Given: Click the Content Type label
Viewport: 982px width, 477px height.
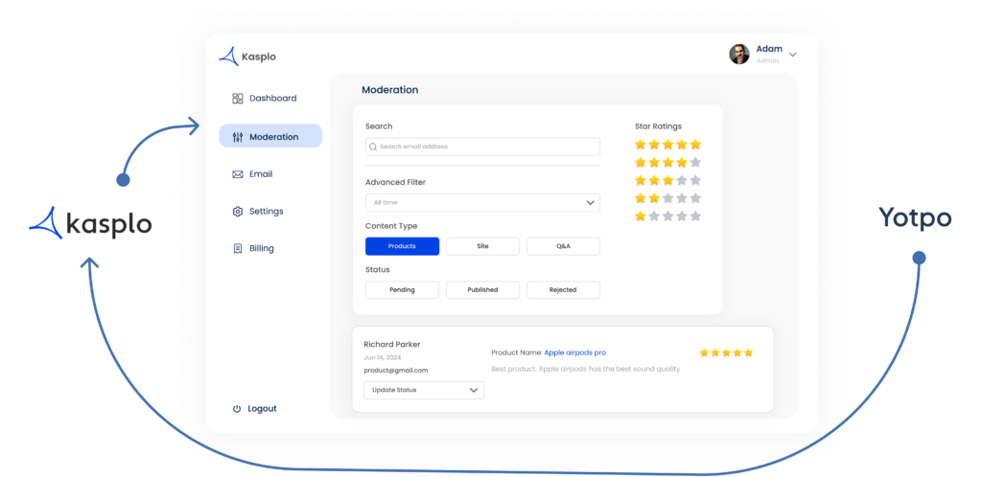Looking at the screenshot, I should 391,226.
